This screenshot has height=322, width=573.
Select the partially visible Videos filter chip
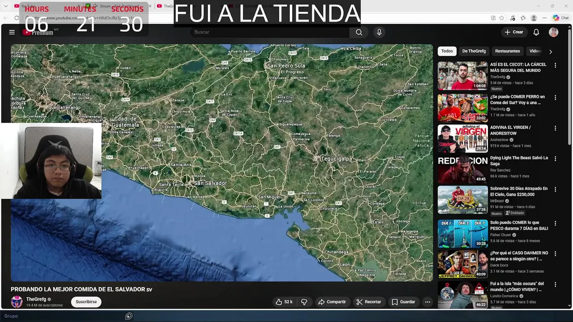coord(535,51)
